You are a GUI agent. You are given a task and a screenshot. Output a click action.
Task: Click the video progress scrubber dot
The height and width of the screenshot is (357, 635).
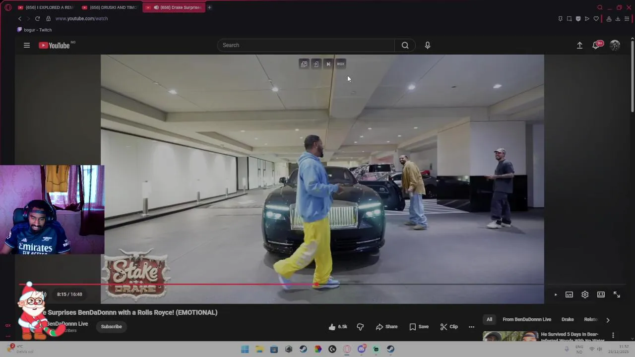tap(316, 285)
